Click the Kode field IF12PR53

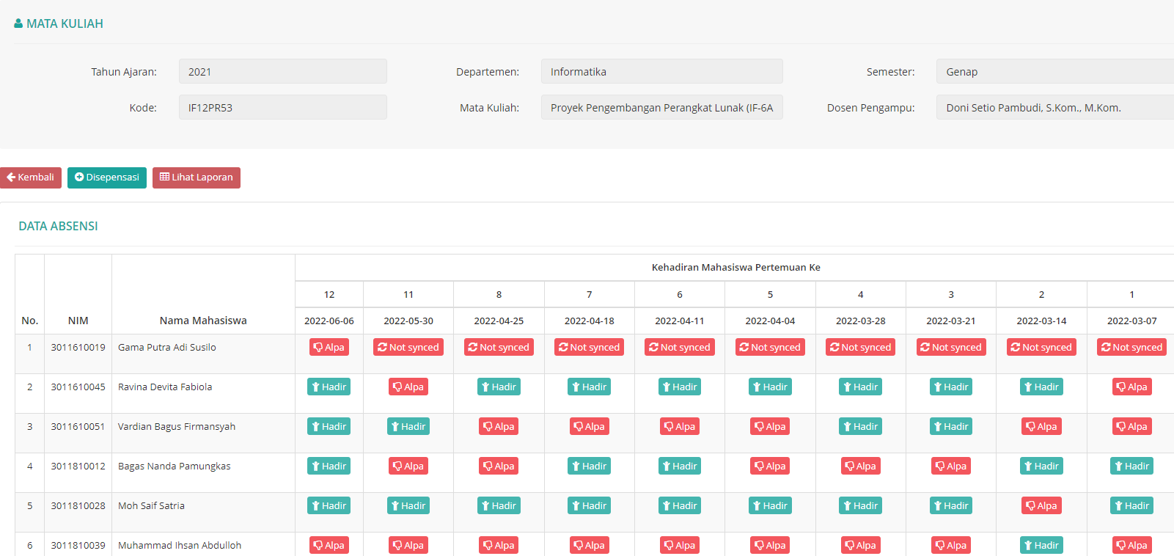283,107
